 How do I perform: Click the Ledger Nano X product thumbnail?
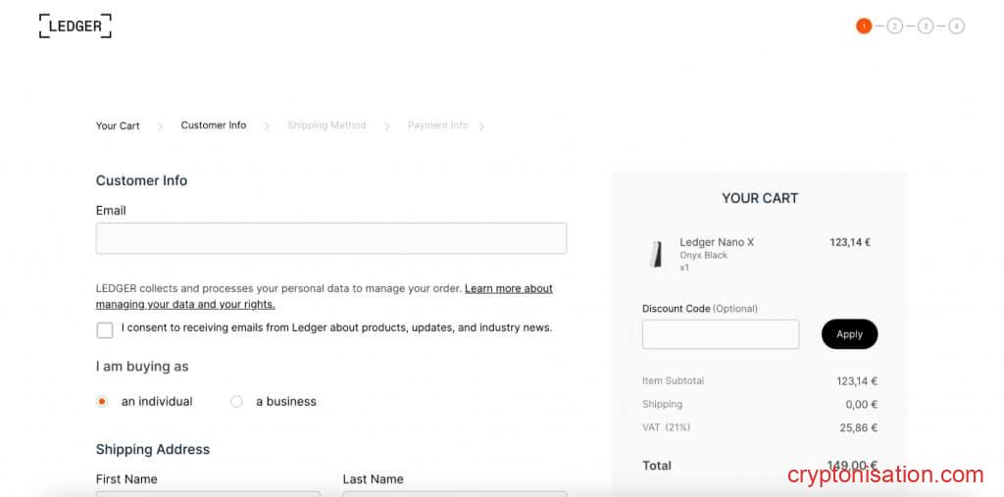coord(656,254)
